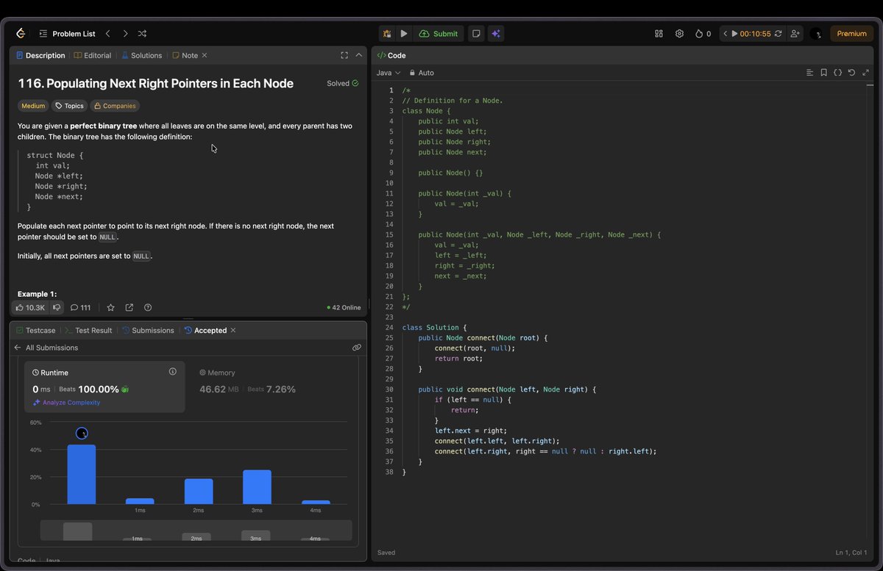883x571 pixels.
Task: Open the layout switcher grid icon
Action: [658, 33]
